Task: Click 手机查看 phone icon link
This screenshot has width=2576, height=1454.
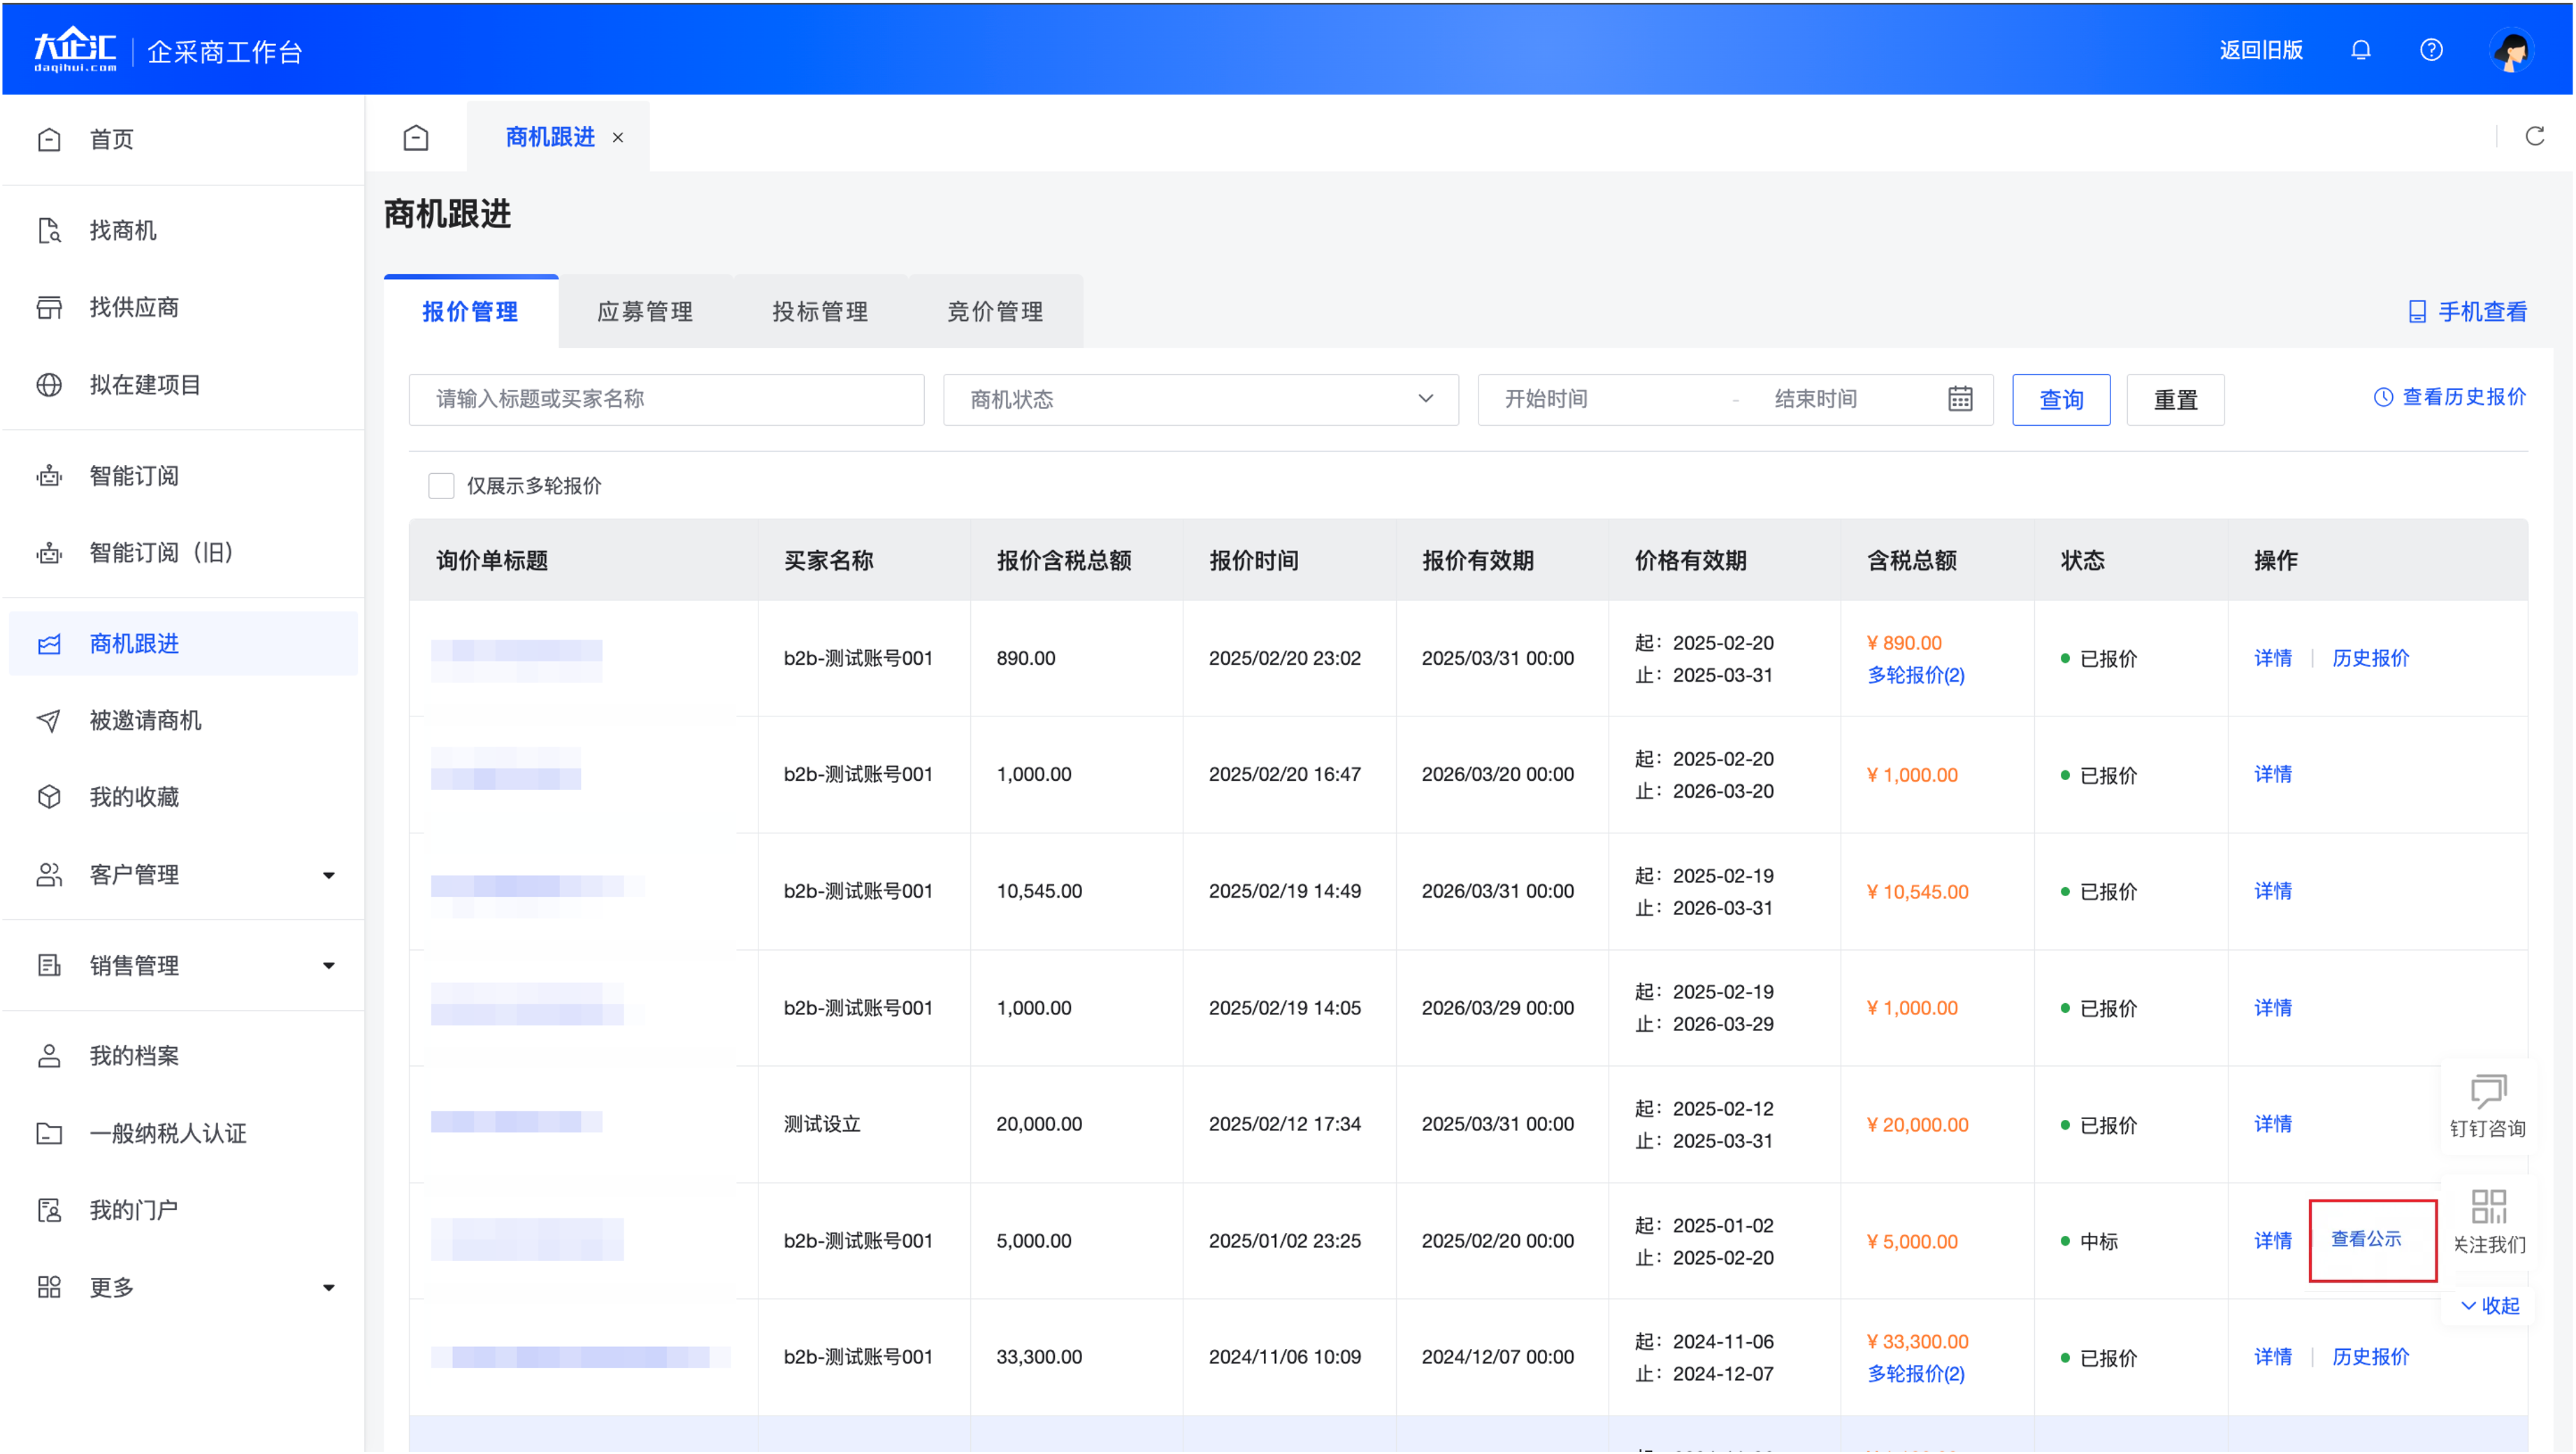Action: (x=2467, y=312)
